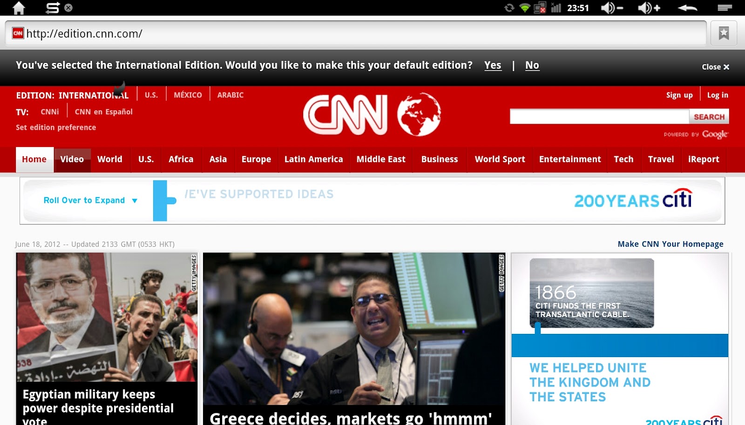Switch to the U.S. edition link
Screen dimensions: 745x425
[151, 95]
